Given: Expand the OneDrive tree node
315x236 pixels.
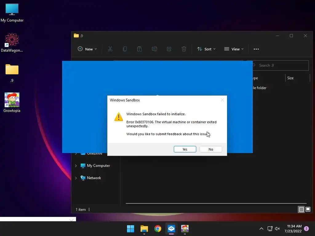Looking at the screenshot, I should (76, 154).
